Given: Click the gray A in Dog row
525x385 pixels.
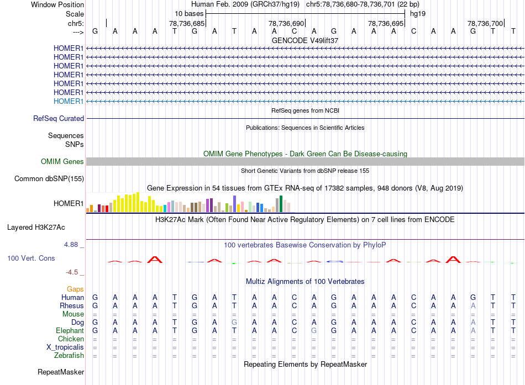Looking at the screenshot, I should click(473, 323).
